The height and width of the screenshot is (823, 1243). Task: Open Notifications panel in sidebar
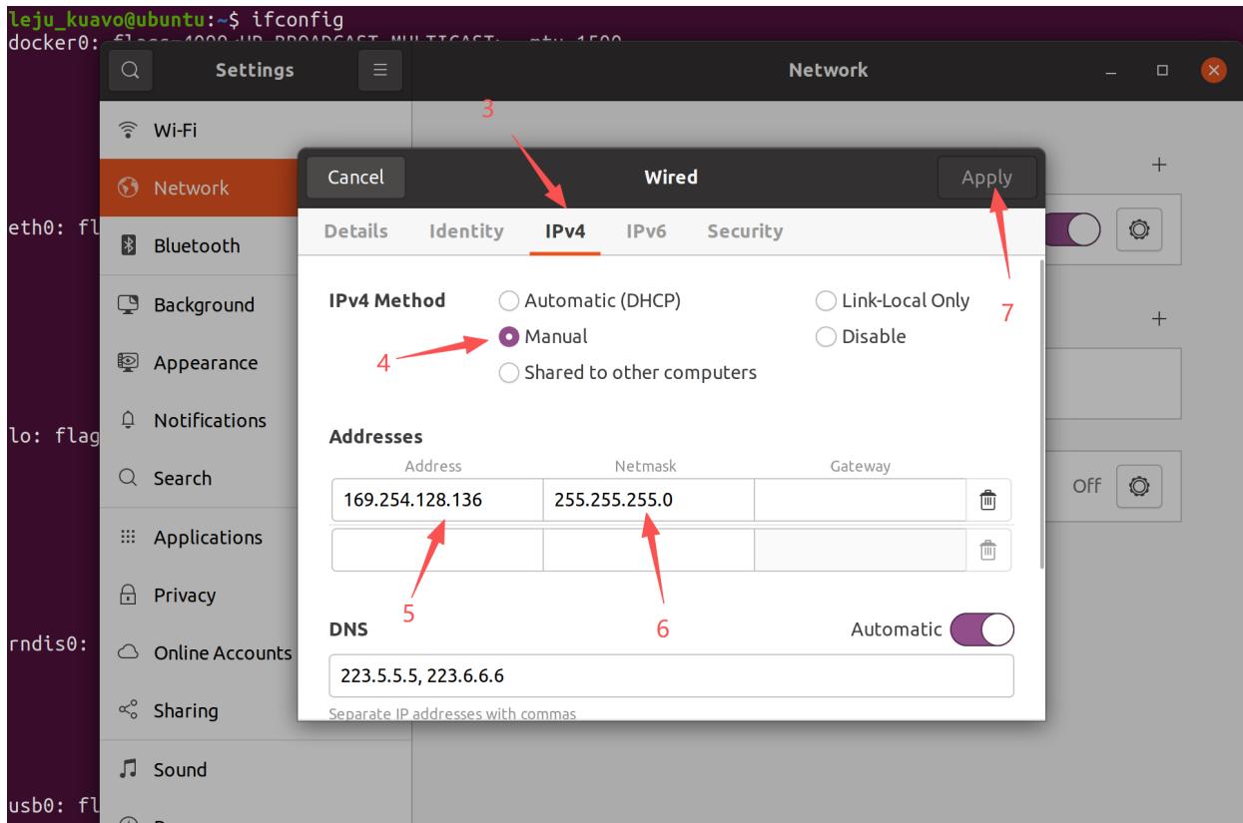click(210, 421)
